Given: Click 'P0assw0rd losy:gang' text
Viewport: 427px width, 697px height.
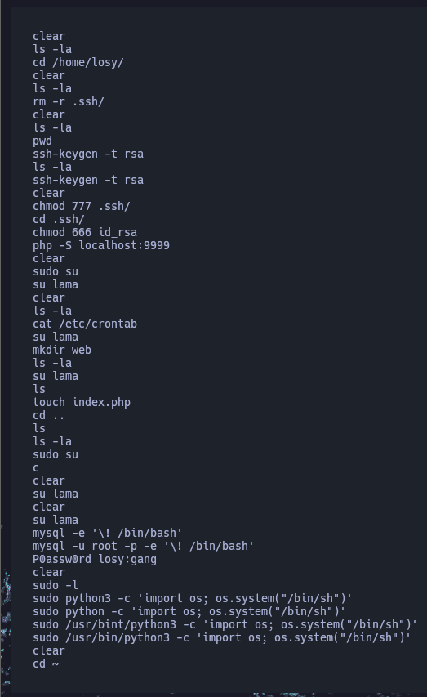Looking at the screenshot, I should pos(95,559).
